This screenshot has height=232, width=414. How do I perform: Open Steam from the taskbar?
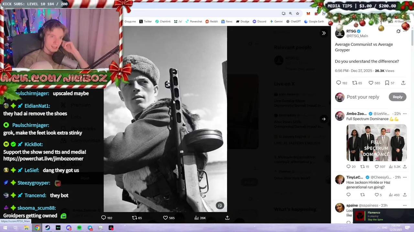tap(48, 228)
